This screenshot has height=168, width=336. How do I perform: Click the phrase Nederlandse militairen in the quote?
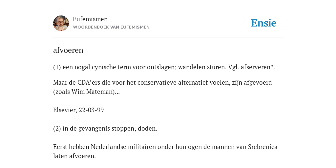click(123, 147)
